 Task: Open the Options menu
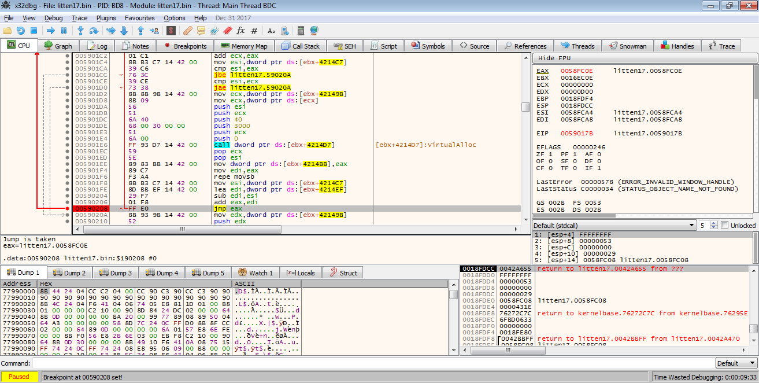click(x=175, y=18)
